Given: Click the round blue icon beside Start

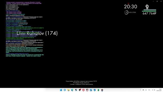Looking at the screenshot, I should [65, 90].
